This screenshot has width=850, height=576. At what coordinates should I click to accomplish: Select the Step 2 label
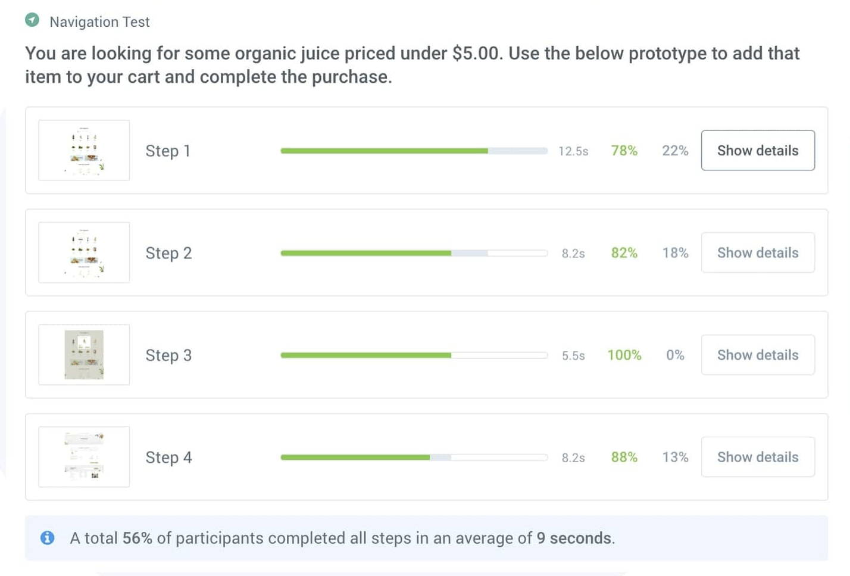point(168,253)
